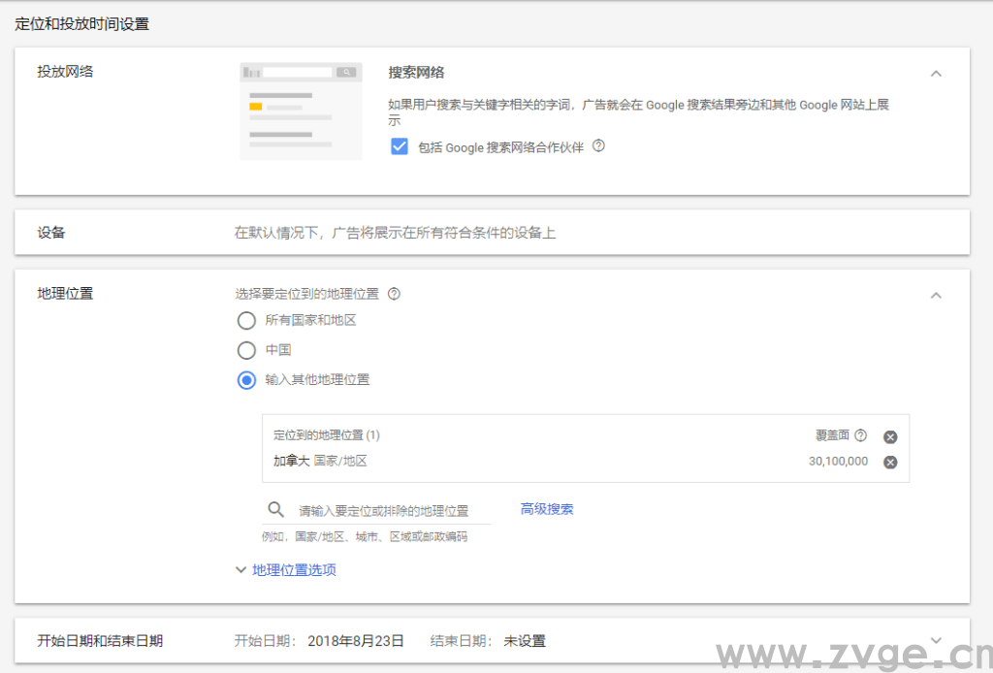Open 高级搜索

pos(547,507)
